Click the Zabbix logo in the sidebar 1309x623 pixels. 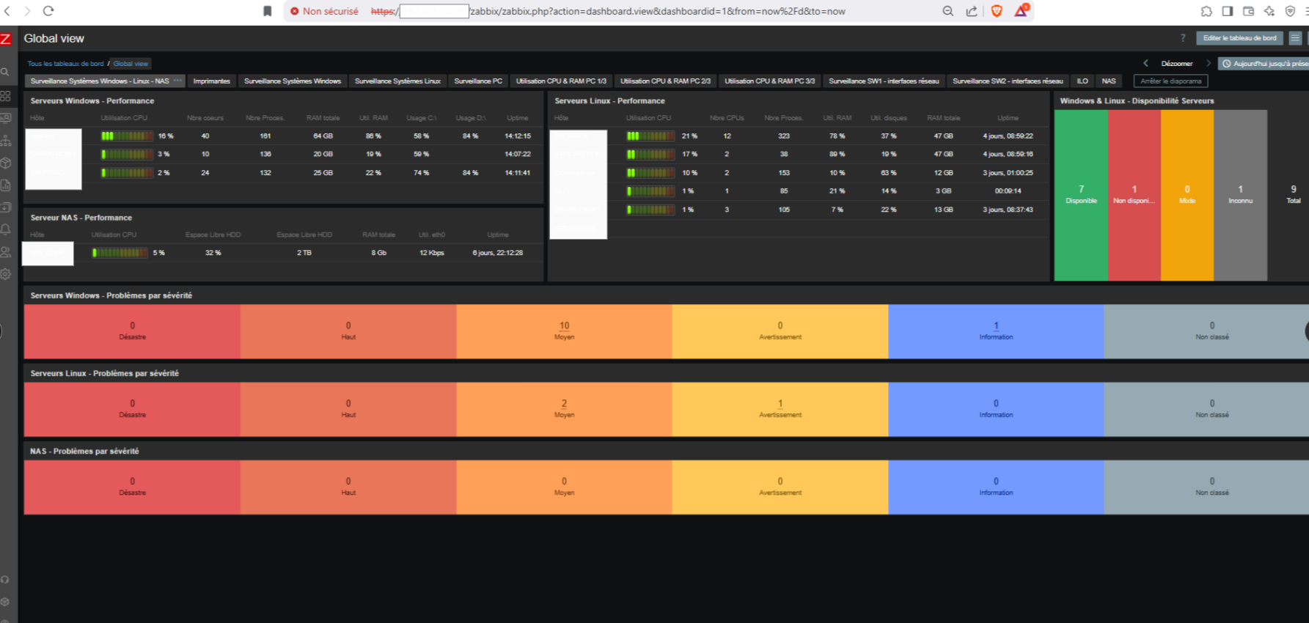(6, 39)
